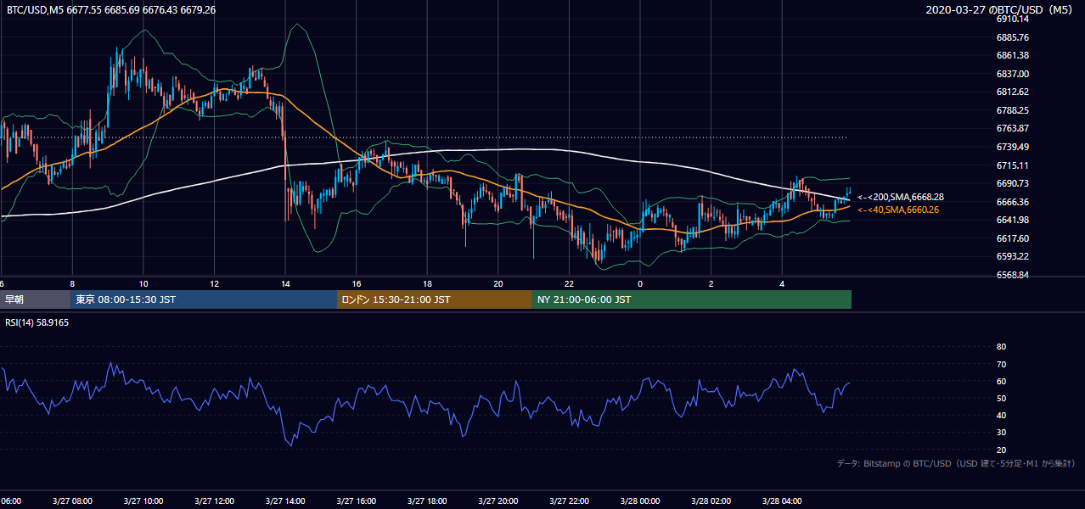1085x509 pixels.
Task: Click RSI scale value 40
Action: pos(1001,415)
